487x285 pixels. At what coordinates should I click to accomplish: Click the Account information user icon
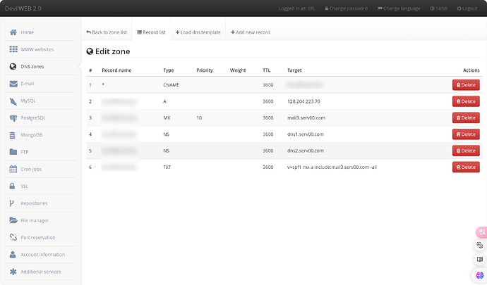pos(13,254)
